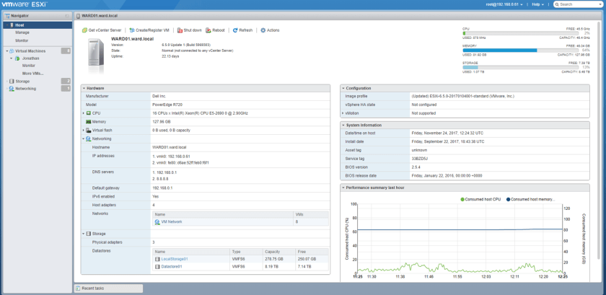Image resolution: width=606 pixels, height=295 pixels.
Task: Click the Networking count badge in Navigator
Action: pos(66,89)
